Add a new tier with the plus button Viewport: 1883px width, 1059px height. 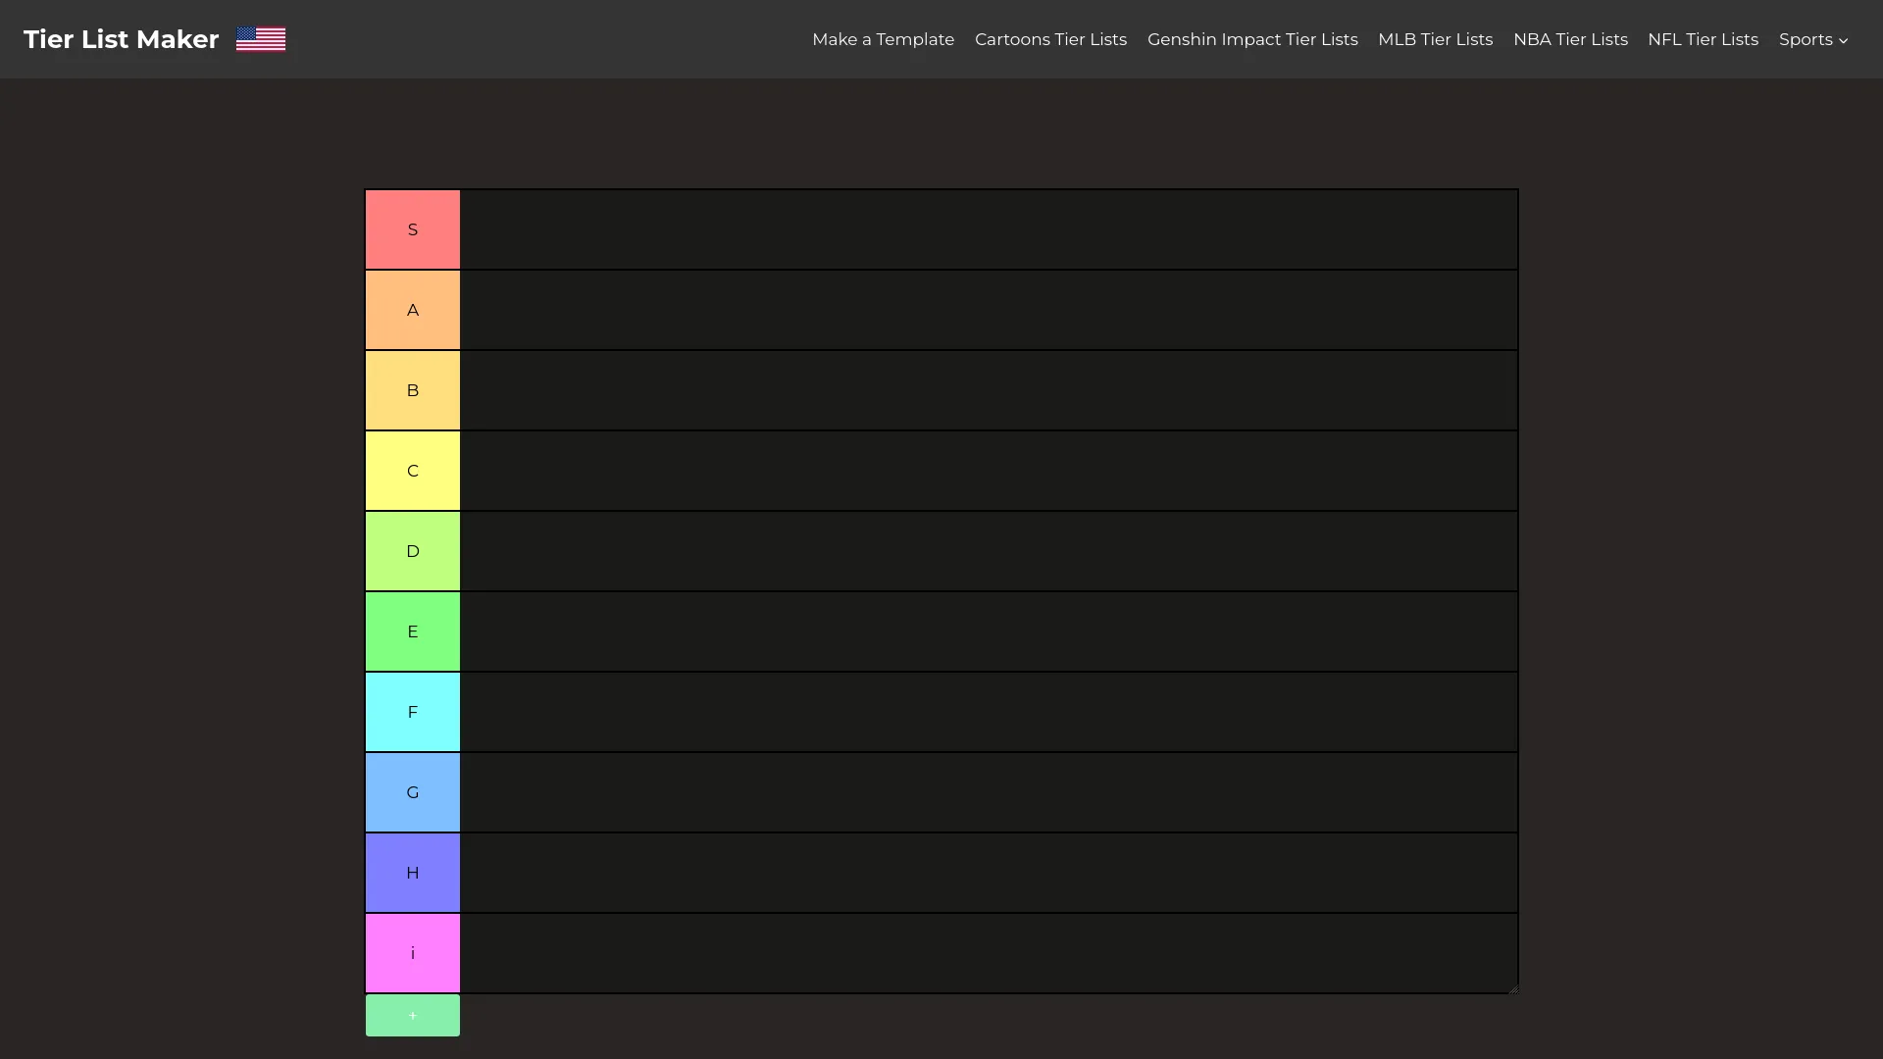[412, 1015]
